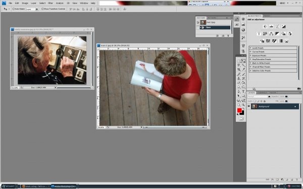Image resolution: width=303 pixels, height=189 pixels.
Task: Add an Exposure adjustment
Action: [284, 26]
